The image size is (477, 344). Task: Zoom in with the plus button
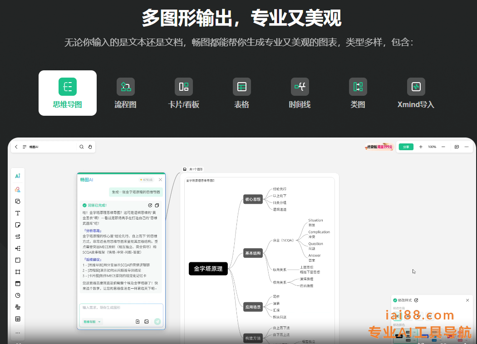(421, 147)
